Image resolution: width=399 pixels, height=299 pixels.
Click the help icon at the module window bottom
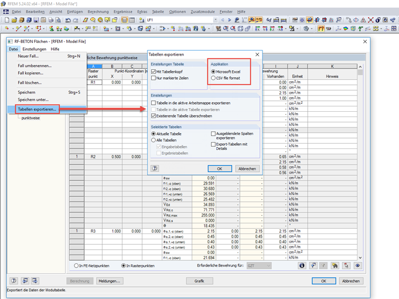(x=14, y=281)
